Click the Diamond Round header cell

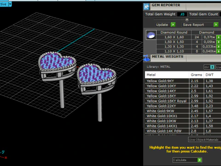pyautogui.click(x=174, y=32)
